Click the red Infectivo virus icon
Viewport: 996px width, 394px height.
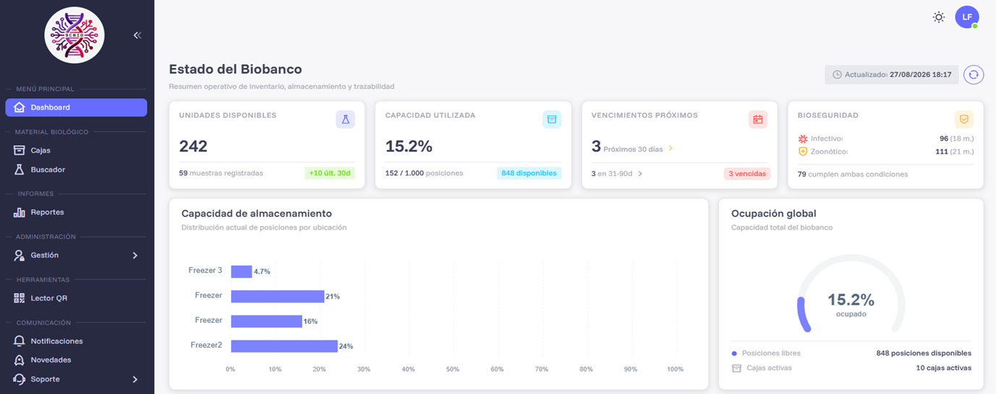(802, 139)
